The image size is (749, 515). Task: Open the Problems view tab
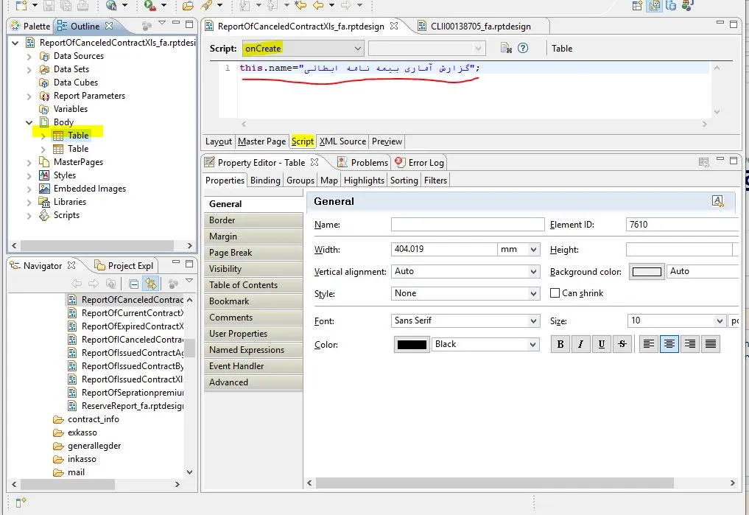(x=363, y=162)
